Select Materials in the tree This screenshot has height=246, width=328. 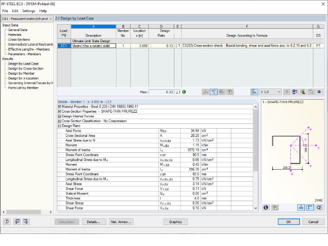[15, 35]
